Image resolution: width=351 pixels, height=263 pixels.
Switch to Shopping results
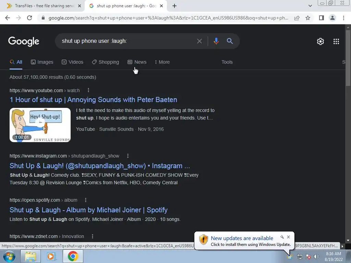click(106, 62)
